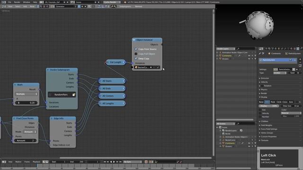Open the Mode Amount dropdown in Find Close Points
Screen dimensions: 303x170
tap(30, 132)
